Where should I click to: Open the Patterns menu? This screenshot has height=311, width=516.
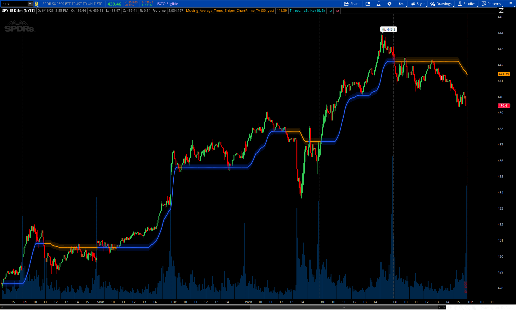click(x=491, y=4)
